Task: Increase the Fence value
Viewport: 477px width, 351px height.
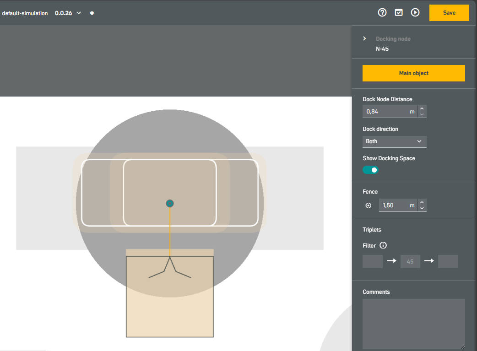Action: (422, 202)
